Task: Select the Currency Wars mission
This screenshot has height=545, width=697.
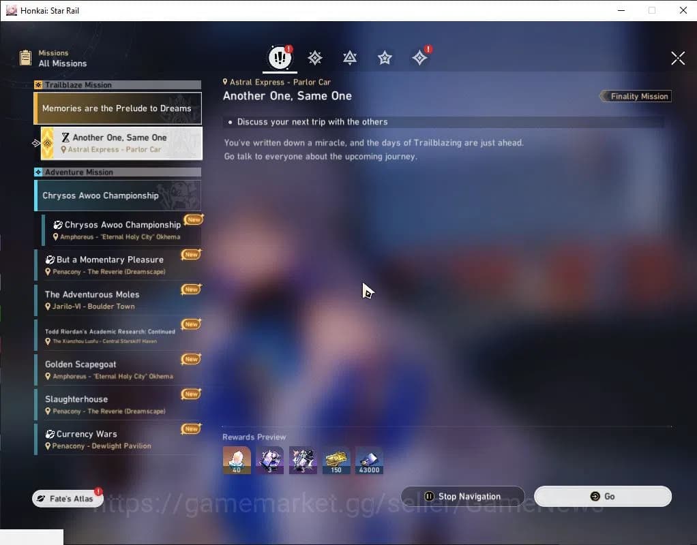Action: click(118, 439)
